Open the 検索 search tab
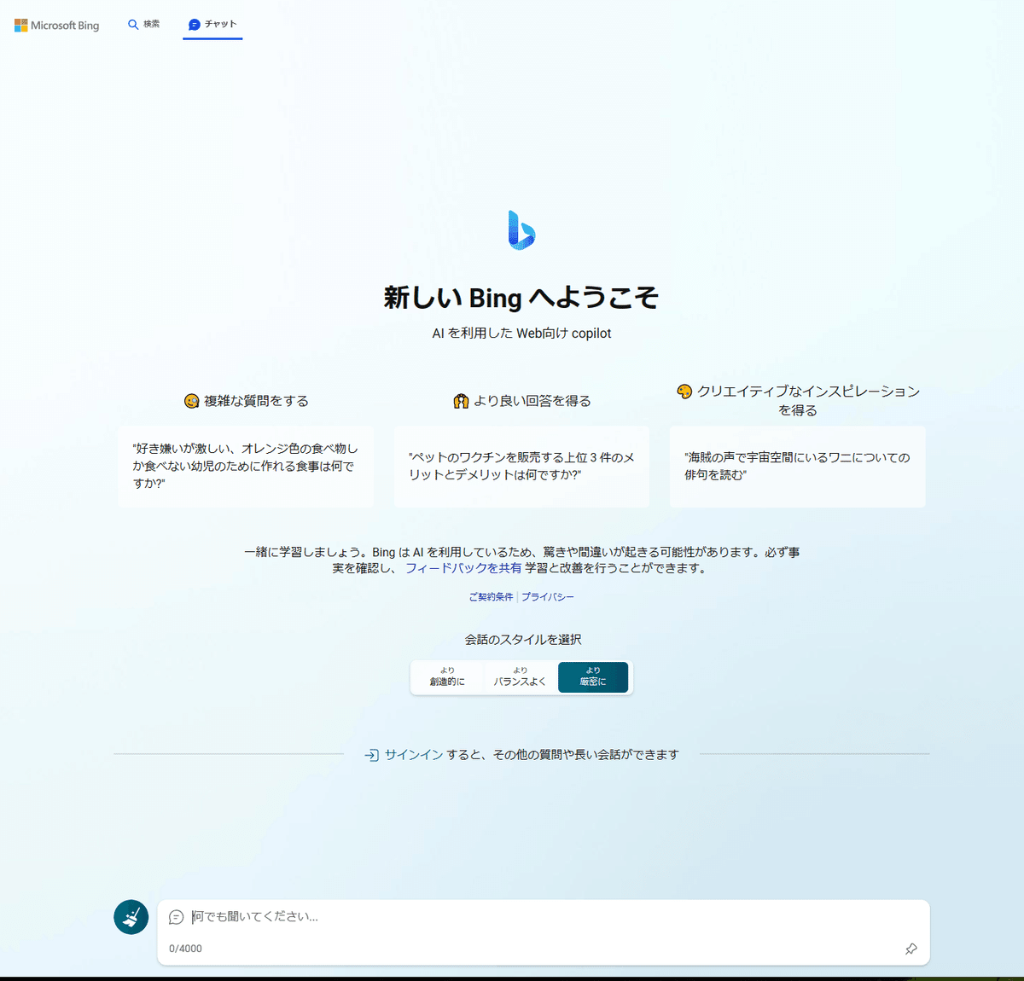Image resolution: width=1024 pixels, height=981 pixels. pos(143,24)
